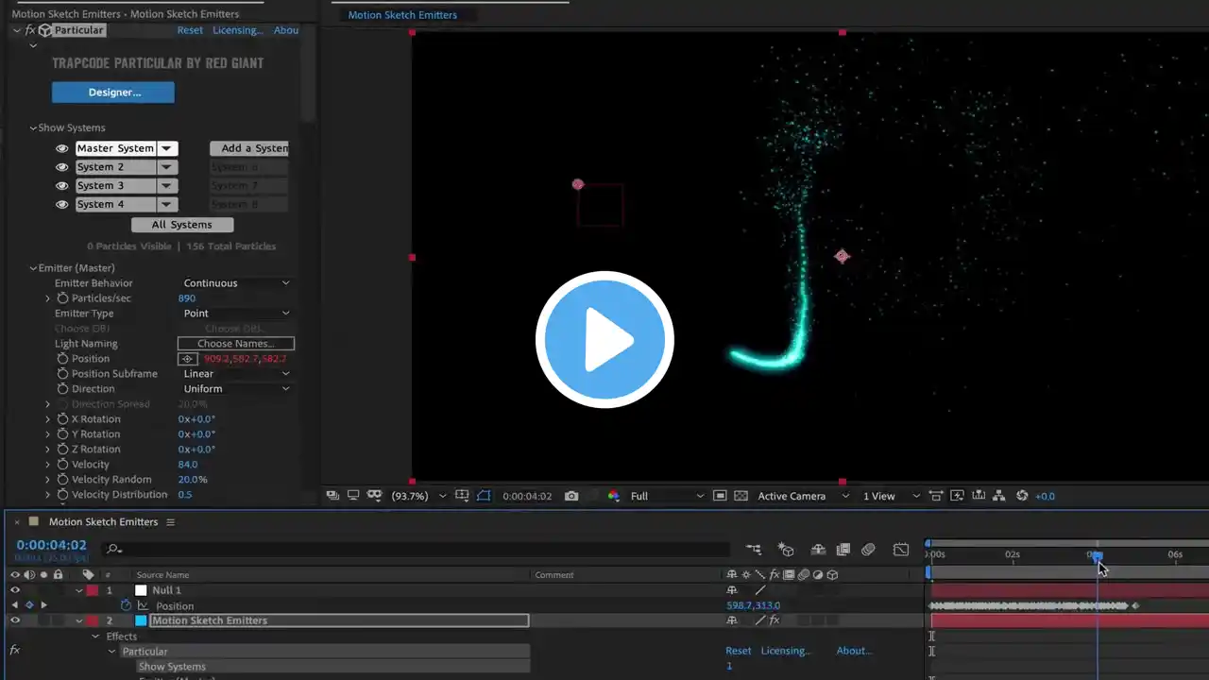The image size is (1209, 680).
Task: Open the System 2 dropdown arrow
Action: (167, 167)
